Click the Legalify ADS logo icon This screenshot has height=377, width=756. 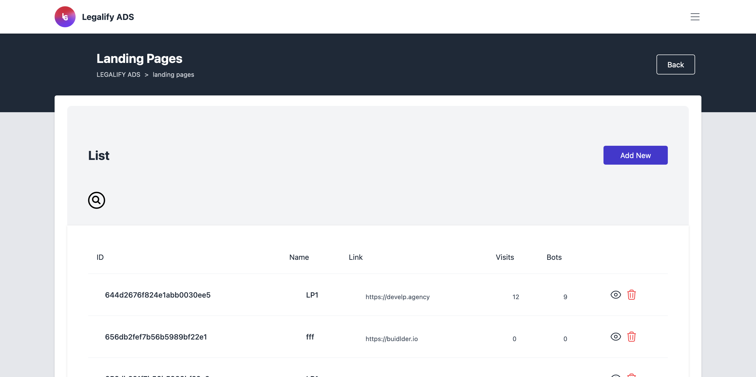tap(65, 17)
